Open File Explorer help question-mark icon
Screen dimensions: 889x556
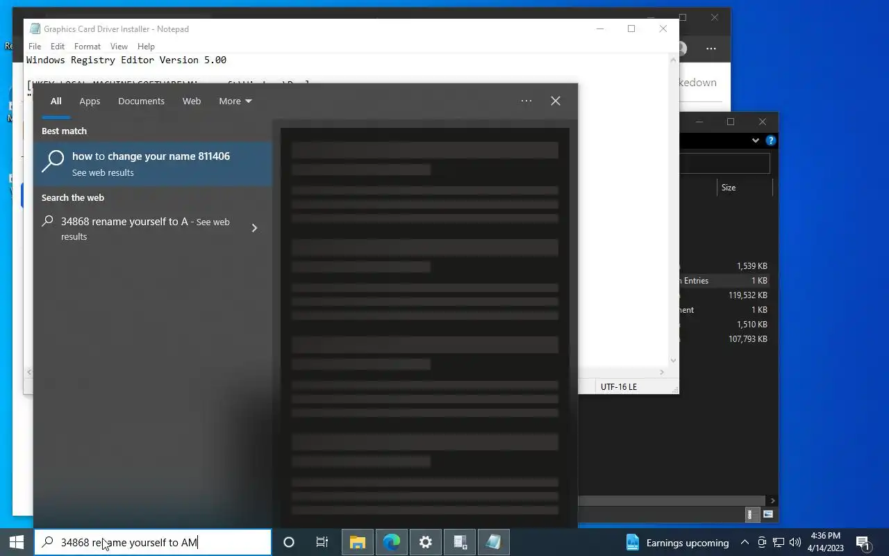(x=770, y=140)
